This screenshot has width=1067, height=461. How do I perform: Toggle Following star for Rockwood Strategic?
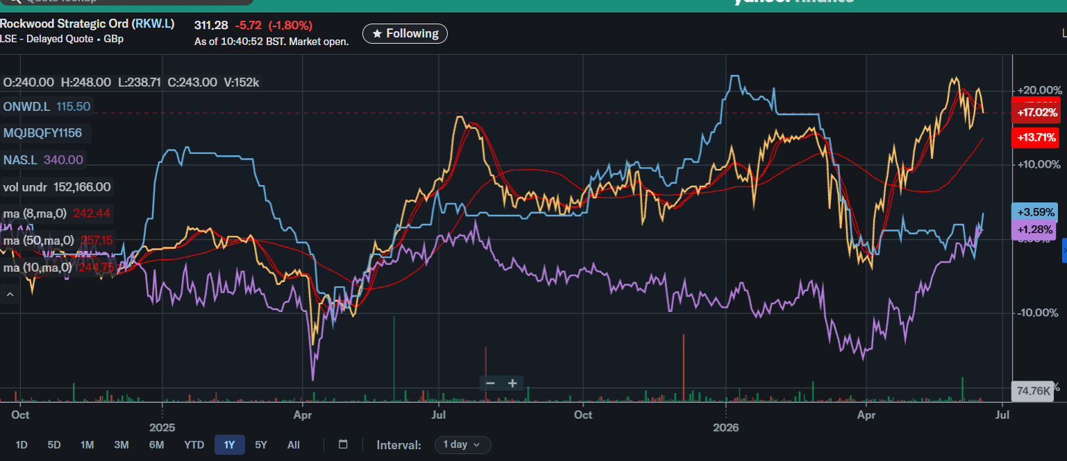tap(405, 33)
